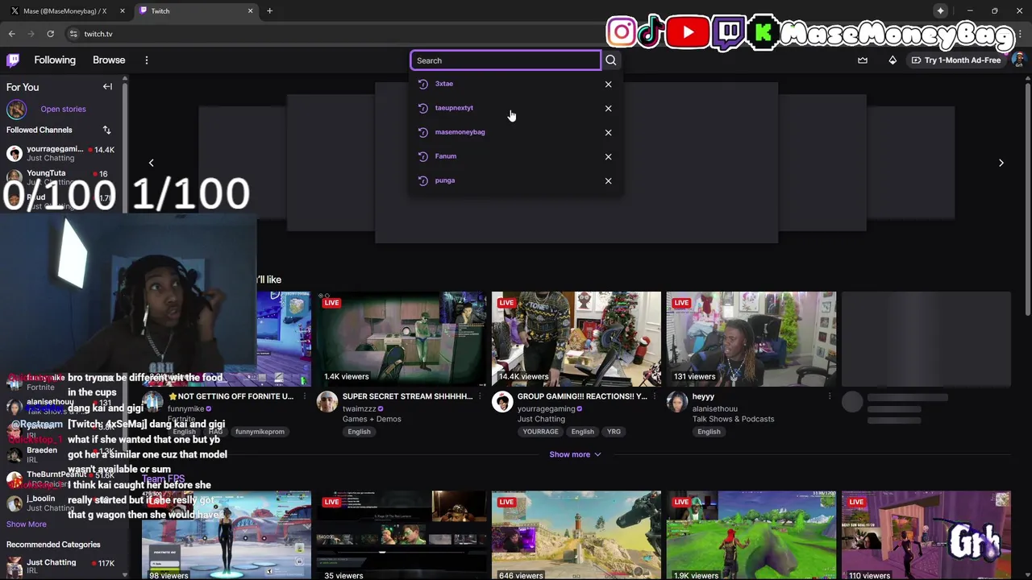Open twaimzzz channel name link

[360, 408]
